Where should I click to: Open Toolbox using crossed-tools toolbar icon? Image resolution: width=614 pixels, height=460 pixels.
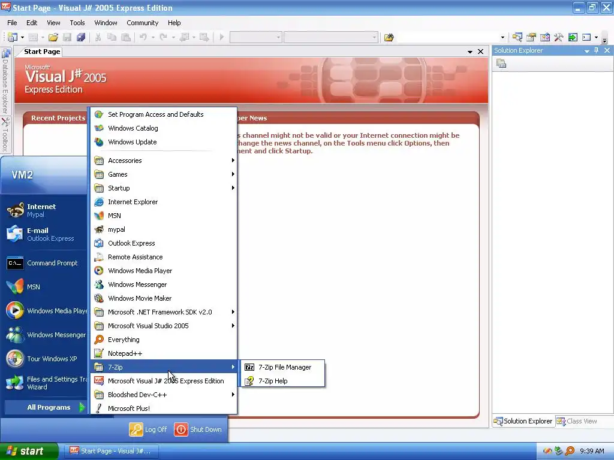(558, 37)
